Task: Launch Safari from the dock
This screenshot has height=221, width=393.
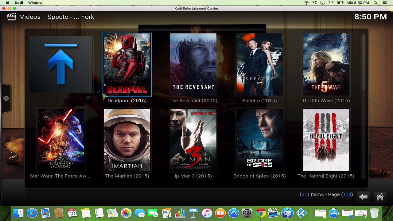Action: (x=32, y=213)
